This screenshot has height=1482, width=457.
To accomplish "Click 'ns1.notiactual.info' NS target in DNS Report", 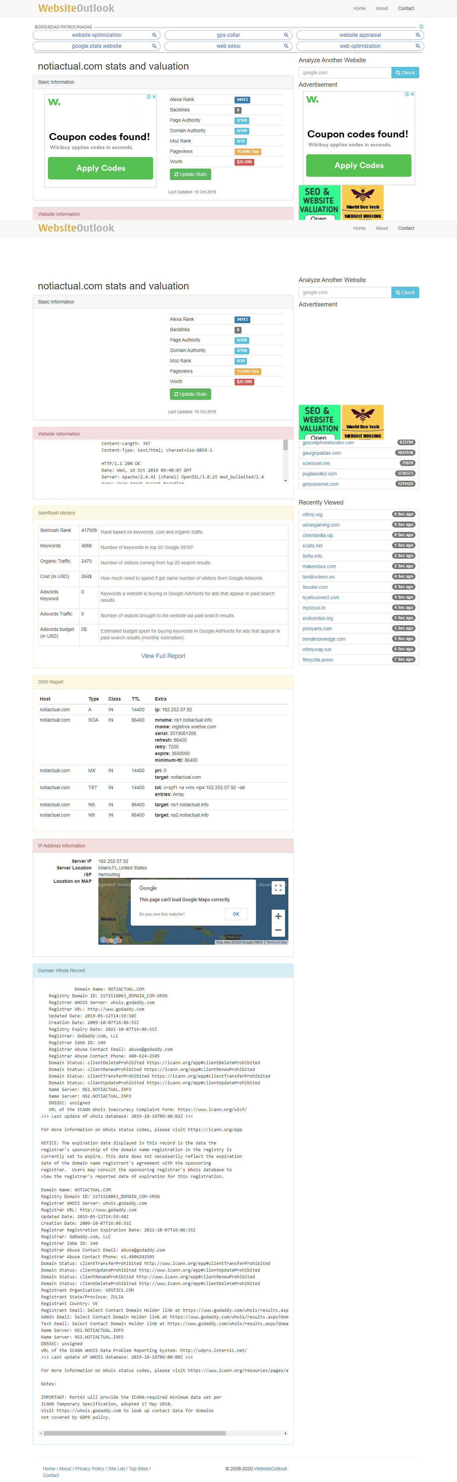I will pos(189,804).
